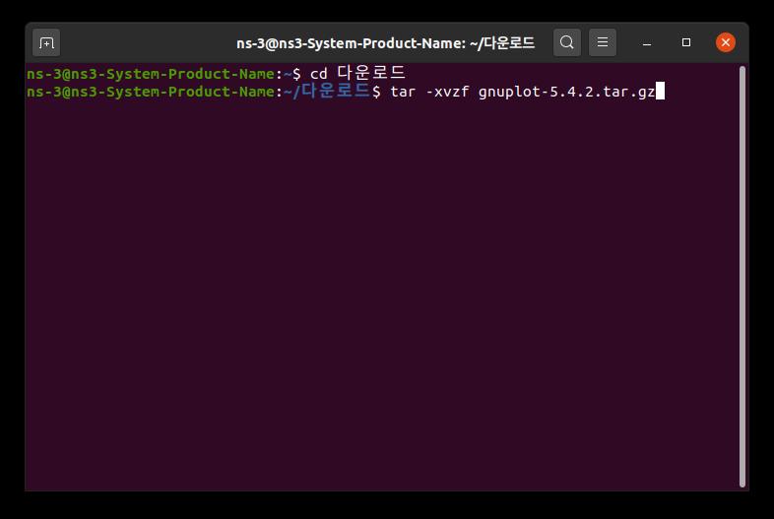The width and height of the screenshot is (774, 519).
Task: Click the terminal vertical scrollbar
Action: pyautogui.click(x=742, y=277)
